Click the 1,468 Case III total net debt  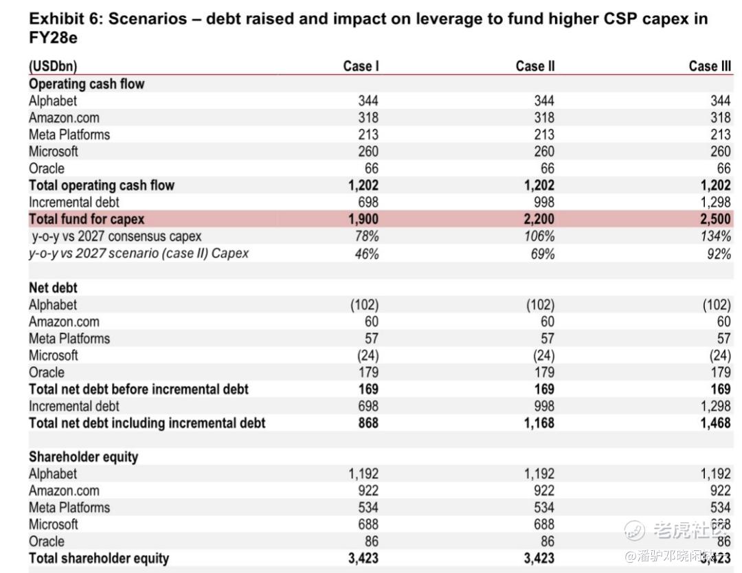pyautogui.click(x=716, y=423)
